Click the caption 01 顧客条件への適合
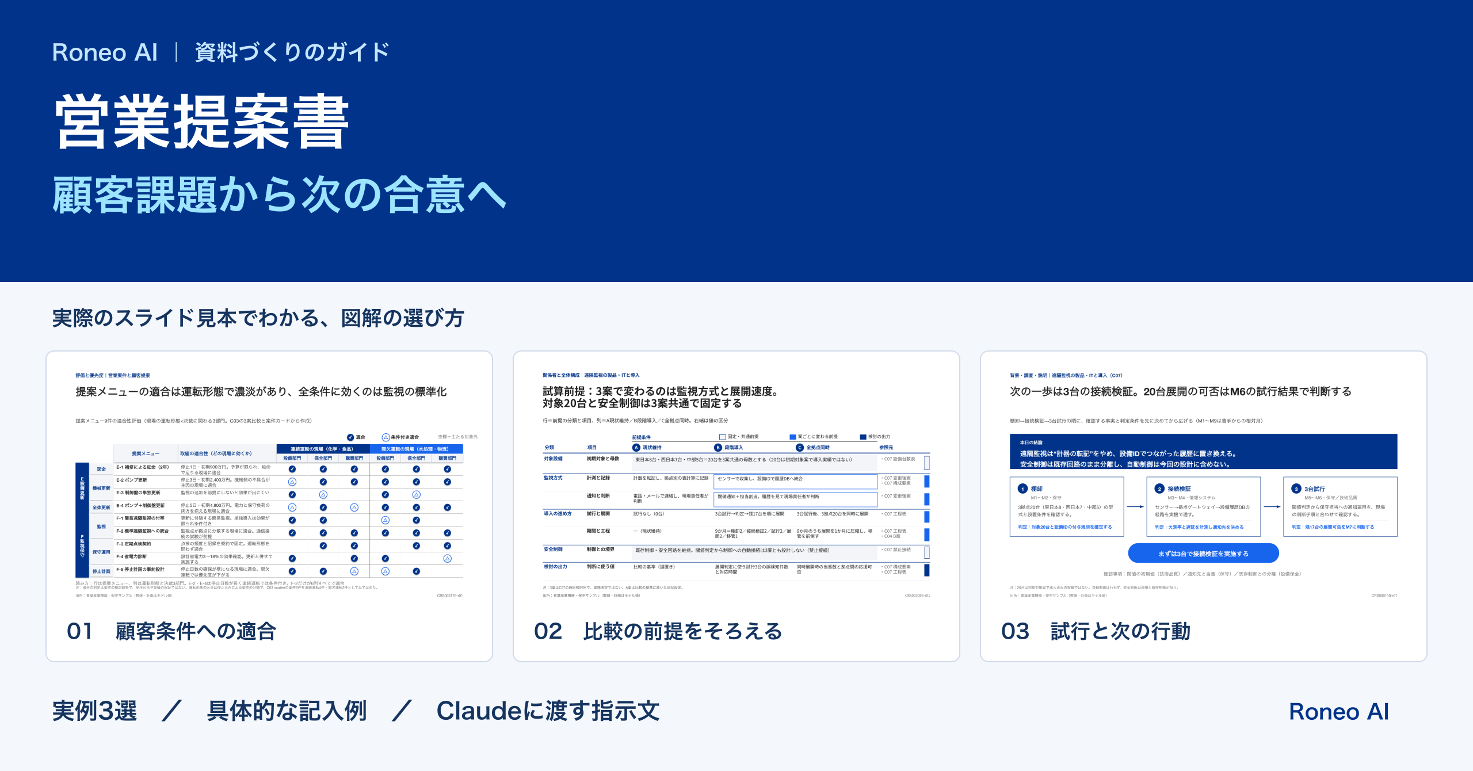The height and width of the screenshot is (771, 1473). pyautogui.click(x=171, y=631)
